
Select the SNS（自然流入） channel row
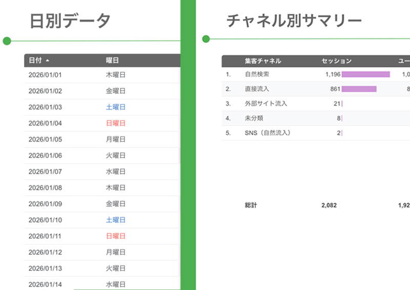click(268, 133)
